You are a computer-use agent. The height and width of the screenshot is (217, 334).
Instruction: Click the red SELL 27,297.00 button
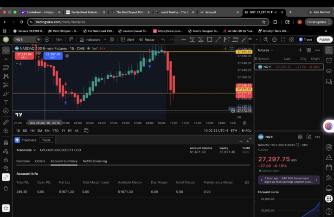tap(24, 56)
